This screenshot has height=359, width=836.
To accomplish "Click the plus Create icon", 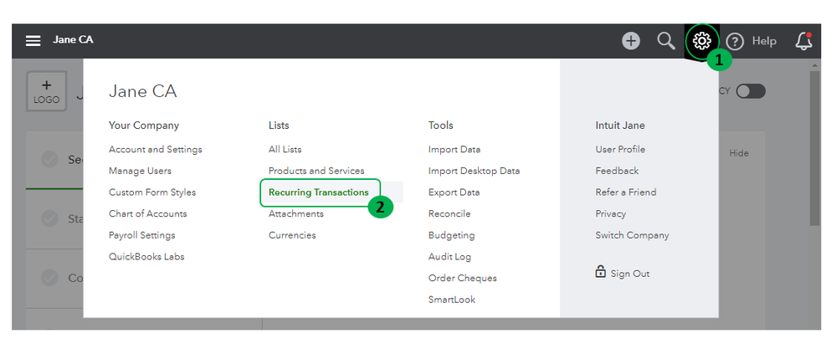I will 631,41.
